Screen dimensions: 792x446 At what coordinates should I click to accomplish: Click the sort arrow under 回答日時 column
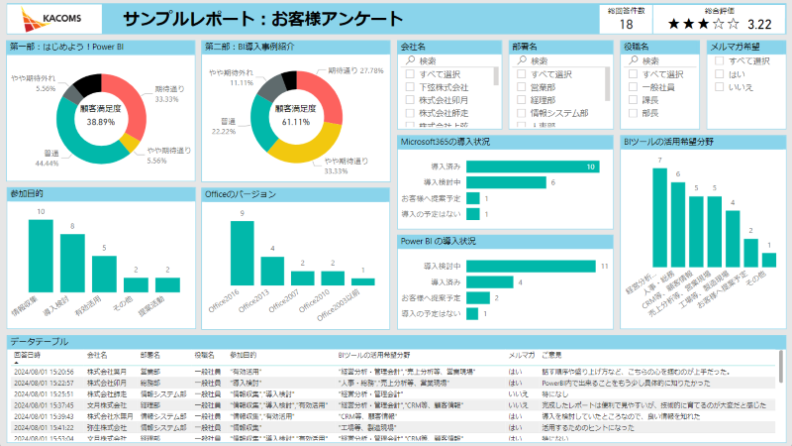pos(16,363)
